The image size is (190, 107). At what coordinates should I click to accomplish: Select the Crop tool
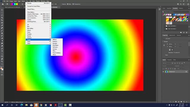pyautogui.click(x=2, y=20)
